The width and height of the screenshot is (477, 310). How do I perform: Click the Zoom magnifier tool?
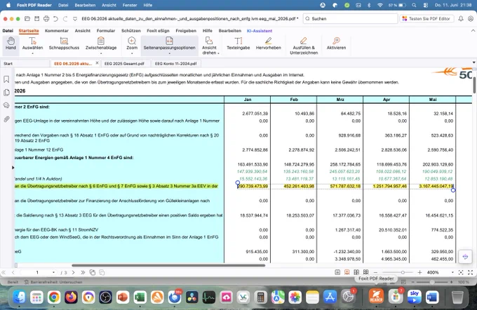[x=132, y=43]
